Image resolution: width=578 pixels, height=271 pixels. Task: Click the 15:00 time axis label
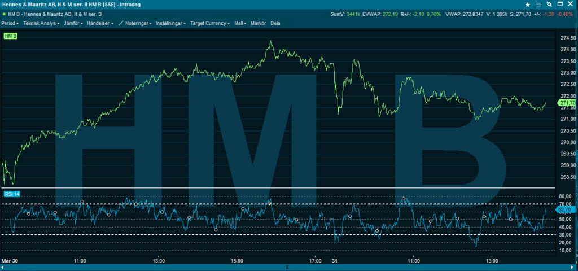pyautogui.click(x=237, y=260)
